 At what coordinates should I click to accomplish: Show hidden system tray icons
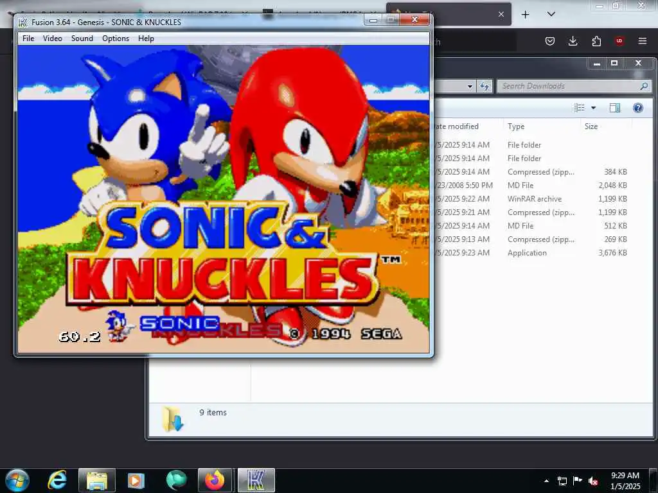[546, 481]
